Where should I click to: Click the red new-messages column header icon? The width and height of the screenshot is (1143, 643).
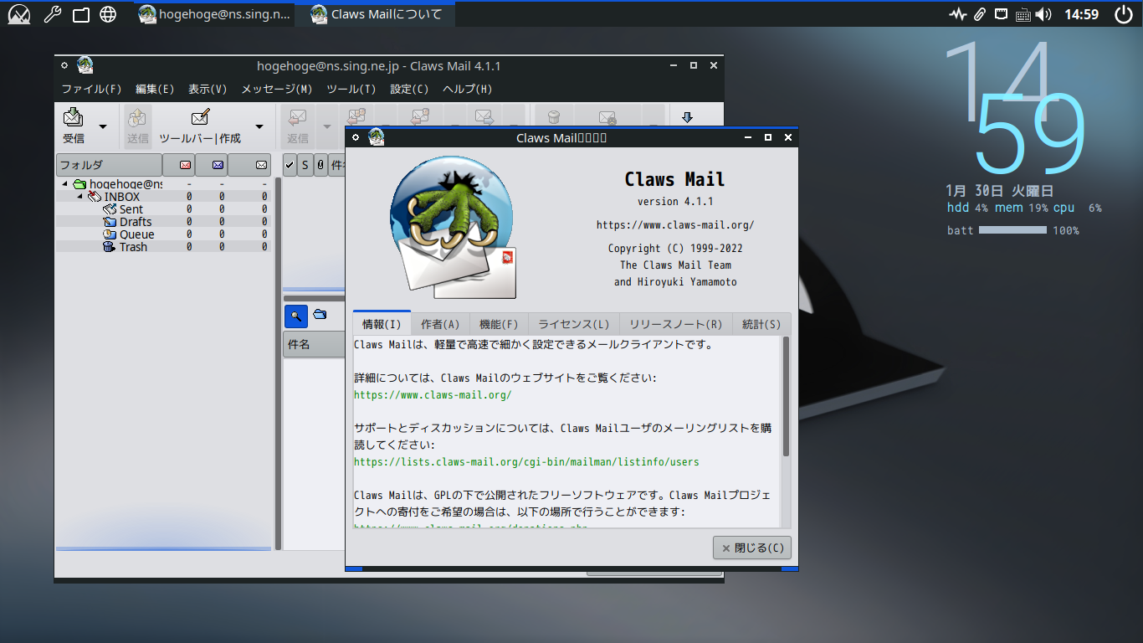186,165
